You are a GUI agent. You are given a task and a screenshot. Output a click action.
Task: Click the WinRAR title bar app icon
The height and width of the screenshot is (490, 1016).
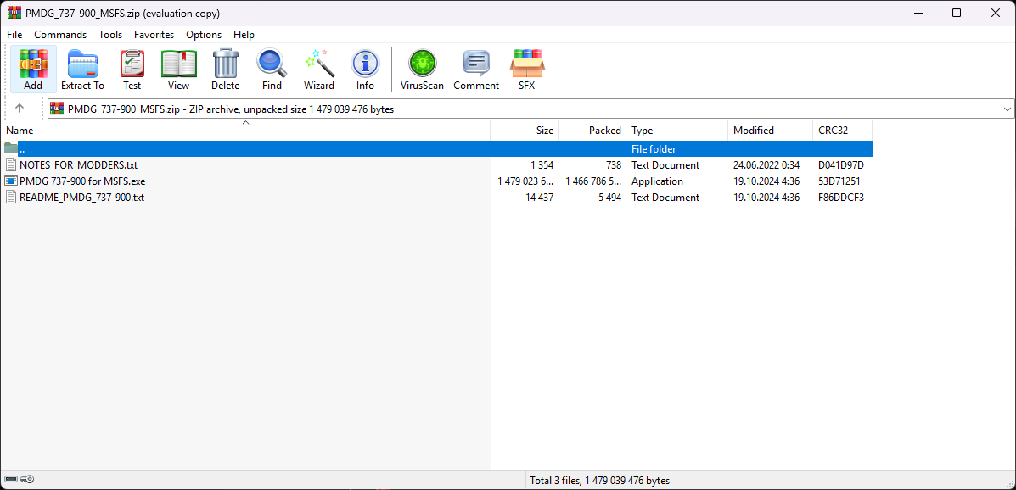(x=14, y=13)
